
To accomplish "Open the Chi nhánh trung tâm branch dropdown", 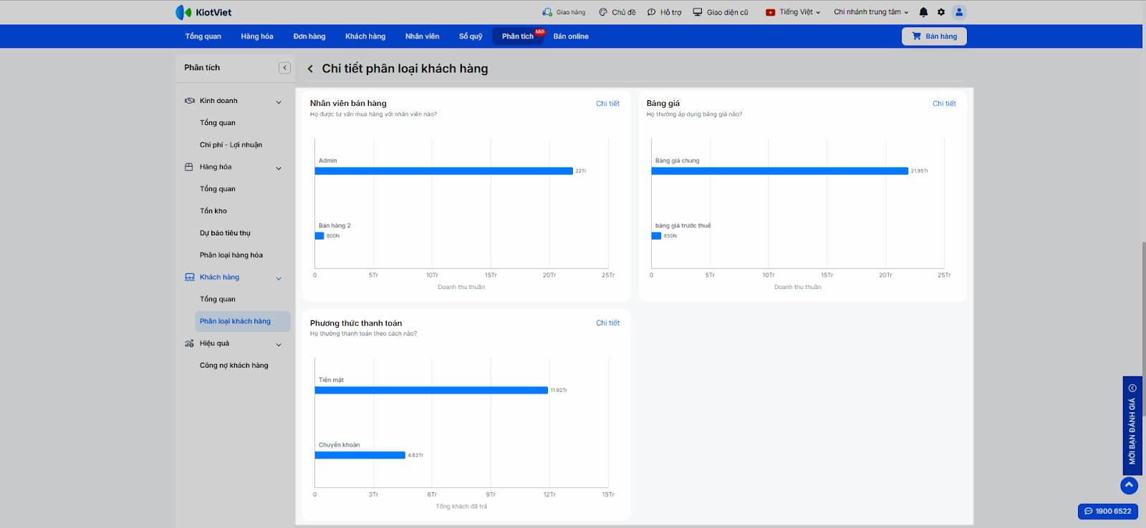I will tap(870, 12).
